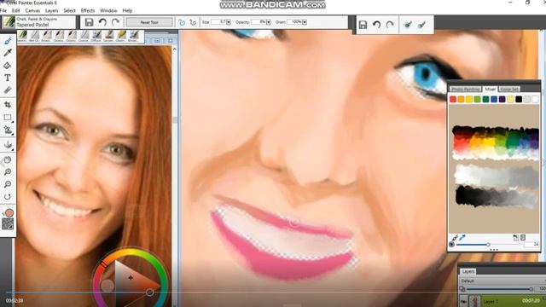Select the Layer 1 thumbnail
This screenshot has width=546, height=307.
pyautogui.click(x=475, y=301)
